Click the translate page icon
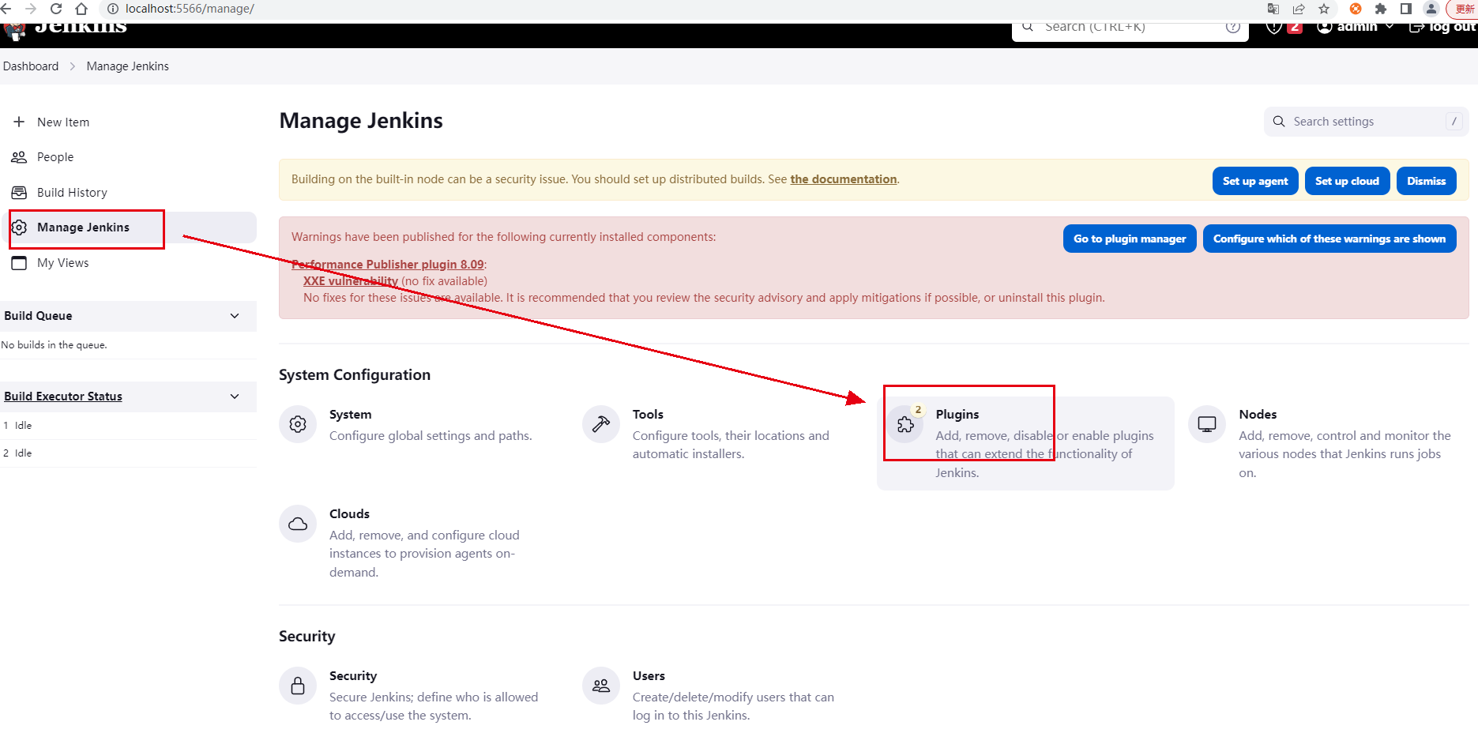Viewport: 1478px width, 733px height. (1273, 9)
